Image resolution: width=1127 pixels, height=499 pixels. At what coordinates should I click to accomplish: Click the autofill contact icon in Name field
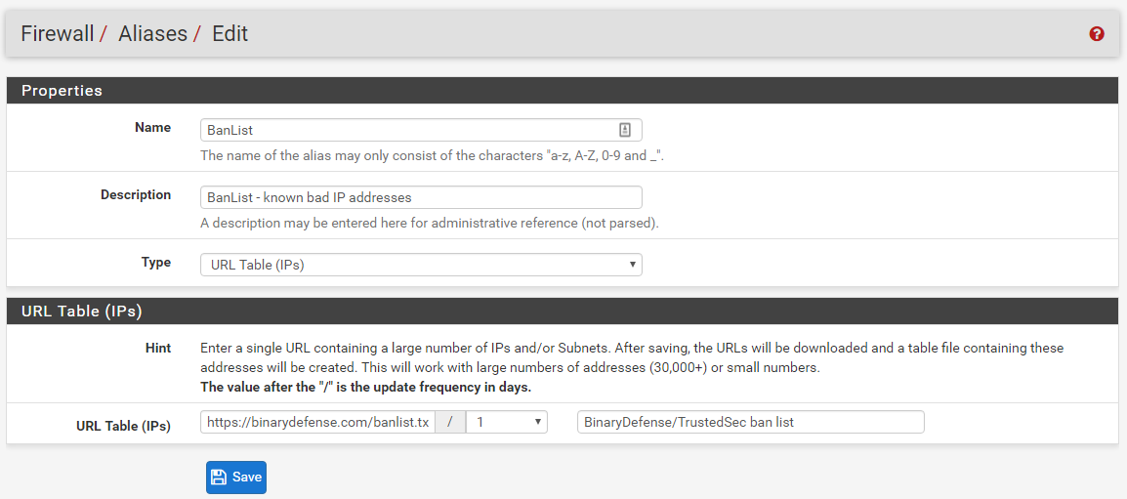[625, 130]
